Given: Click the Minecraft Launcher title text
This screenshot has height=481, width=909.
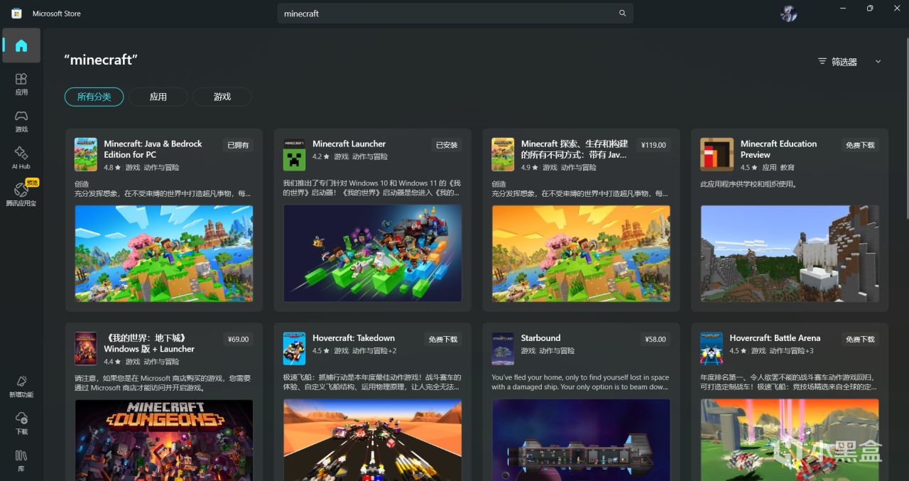Looking at the screenshot, I should pos(349,144).
